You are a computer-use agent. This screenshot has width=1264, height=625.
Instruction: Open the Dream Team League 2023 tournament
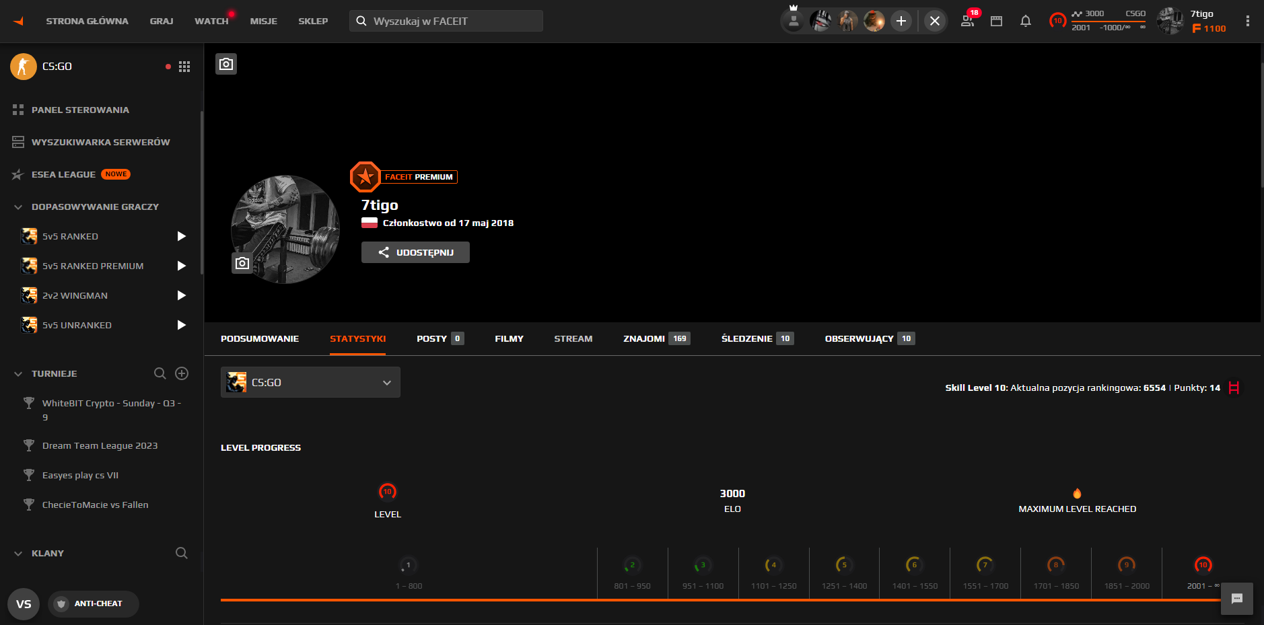pyautogui.click(x=101, y=445)
